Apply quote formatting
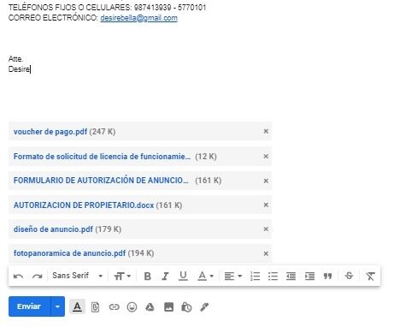The width and height of the screenshot is (394, 327). (x=328, y=276)
